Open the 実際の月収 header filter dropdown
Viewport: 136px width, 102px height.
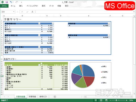pyautogui.click(x=109, y=35)
